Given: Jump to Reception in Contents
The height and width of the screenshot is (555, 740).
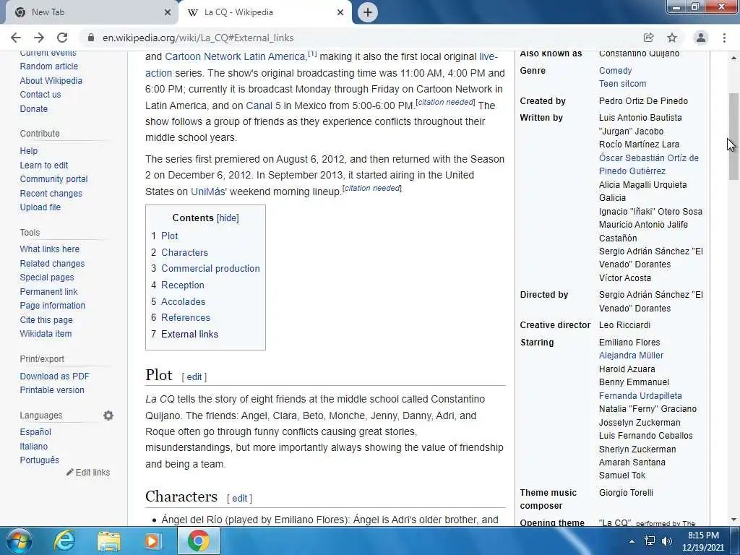Looking at the screenshot, I should tap(183, 285).
